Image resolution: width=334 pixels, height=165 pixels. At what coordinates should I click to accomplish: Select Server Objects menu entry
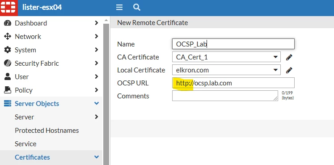[x=37, y=103]
